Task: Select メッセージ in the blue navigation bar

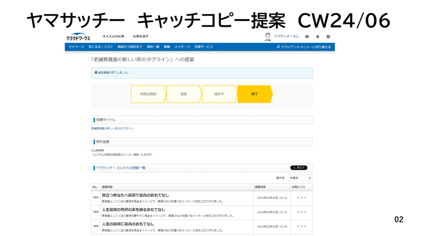Action: (182, 47)
